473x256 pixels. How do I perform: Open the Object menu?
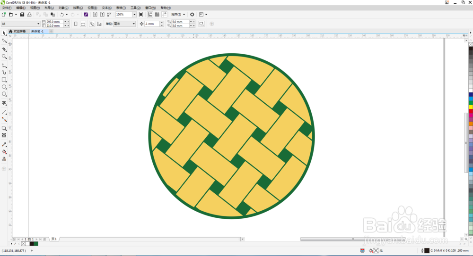click(x=63, y=8)
